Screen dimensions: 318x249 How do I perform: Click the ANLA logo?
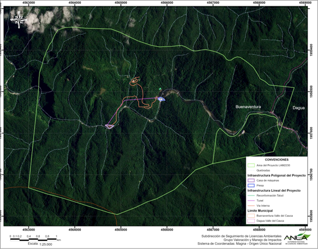(x=297, y=239)
